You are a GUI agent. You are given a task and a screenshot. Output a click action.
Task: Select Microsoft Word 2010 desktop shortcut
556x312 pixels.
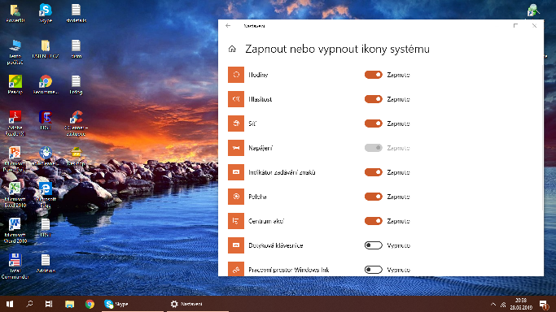(x=15, y=231)
